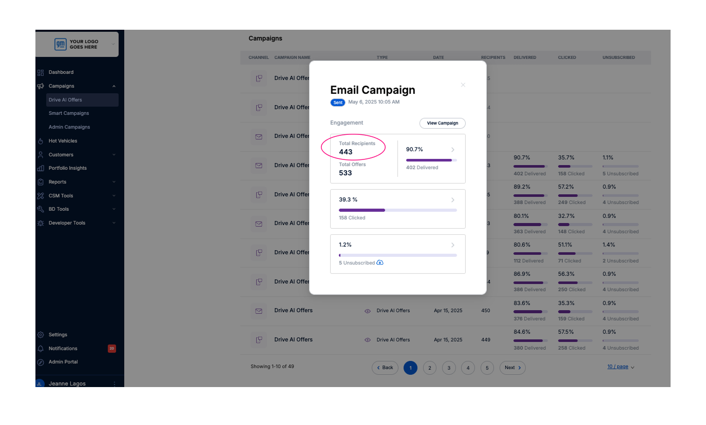Viewport: 706px width, 425px height.
Task: Go to the Next page of campaigns
Action: (512, 368)
